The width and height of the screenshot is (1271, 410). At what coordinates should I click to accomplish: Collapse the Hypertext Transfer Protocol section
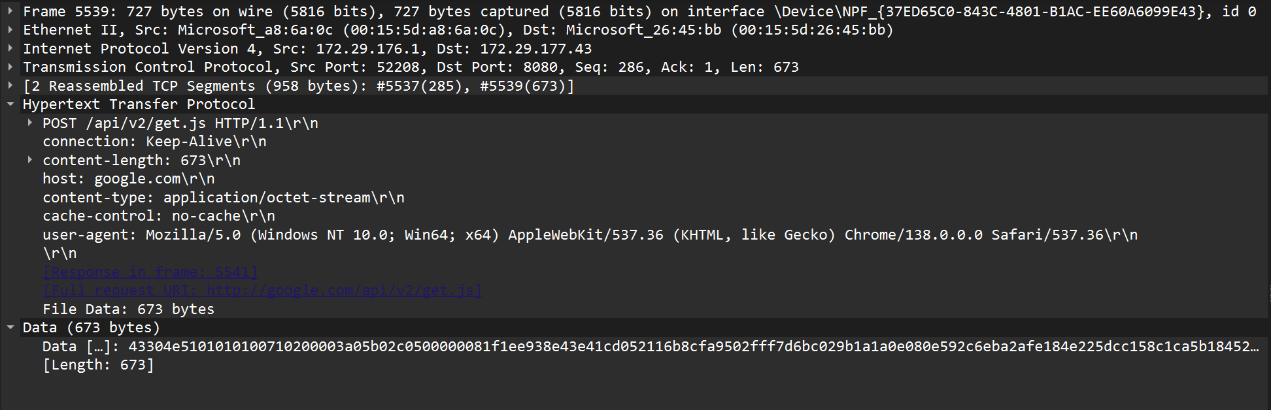click(x=10, y=104)
